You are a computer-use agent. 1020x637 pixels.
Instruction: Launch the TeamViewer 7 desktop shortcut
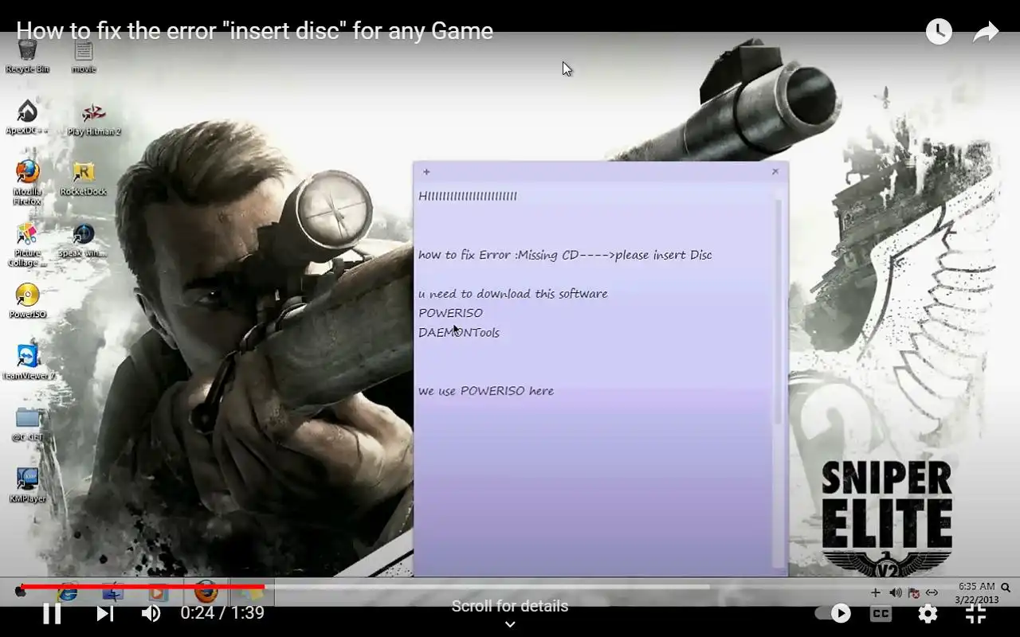click(x=27, y=361)
